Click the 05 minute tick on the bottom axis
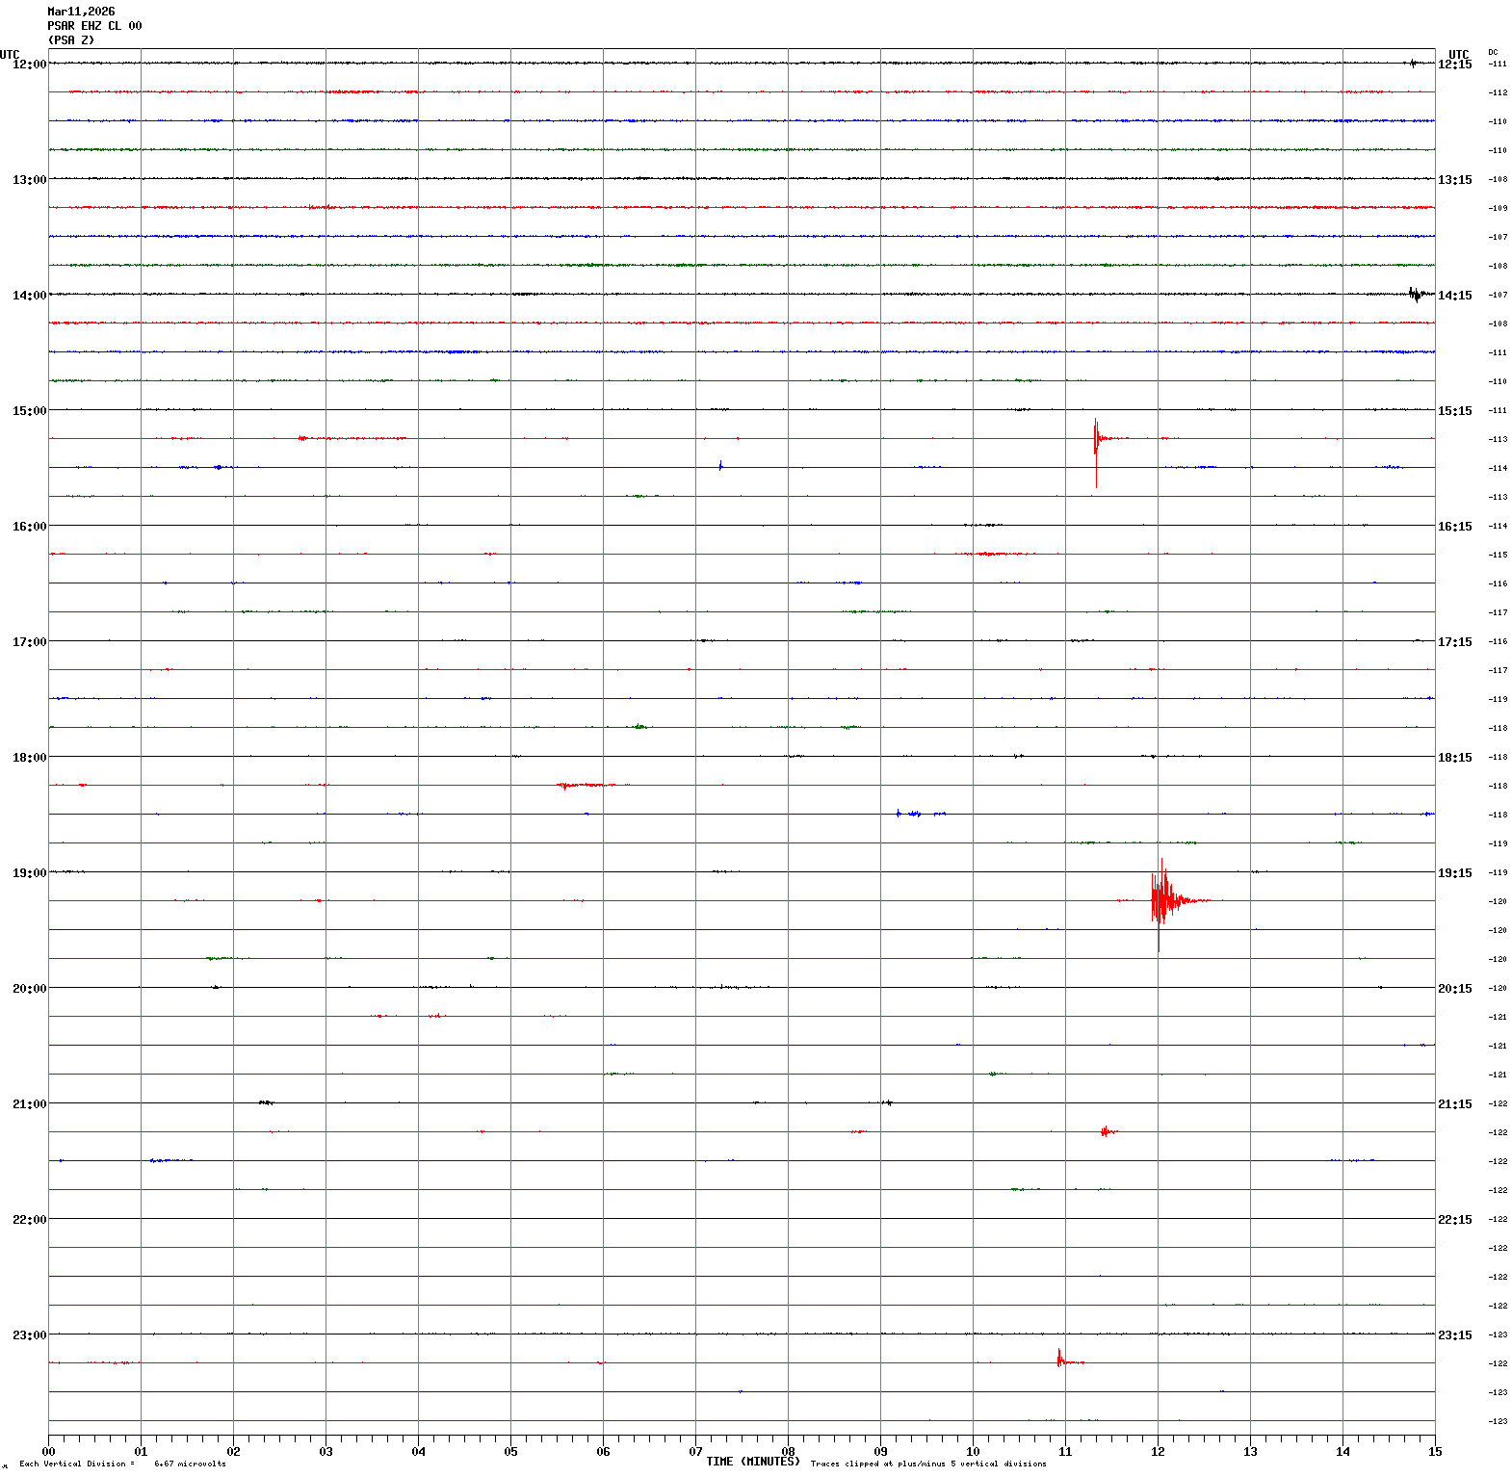The height and width of the screenshot is (1477, 1512). point(510,1451)
